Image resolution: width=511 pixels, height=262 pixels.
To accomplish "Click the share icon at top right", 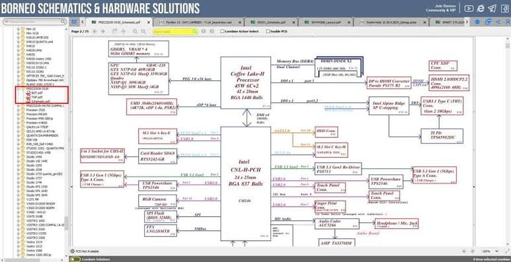I will [498, 22].
